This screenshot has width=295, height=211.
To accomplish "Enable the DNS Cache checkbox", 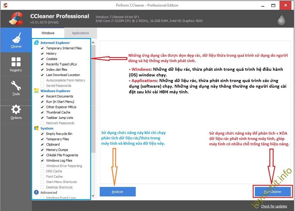I will [42, 171].
